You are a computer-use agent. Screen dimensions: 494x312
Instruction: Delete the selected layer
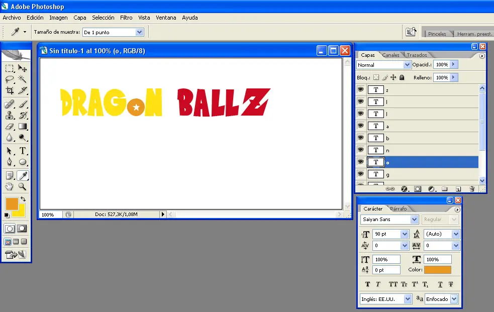click(x=472, y=189)
